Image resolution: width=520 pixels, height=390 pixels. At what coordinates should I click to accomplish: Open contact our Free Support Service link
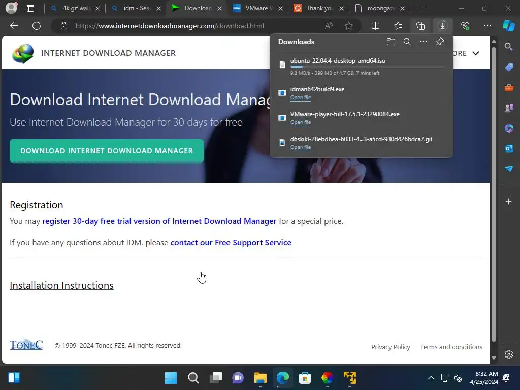click(x=231, y=242)
